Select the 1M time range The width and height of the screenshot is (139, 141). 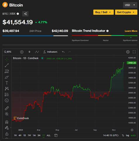point(34,135)
